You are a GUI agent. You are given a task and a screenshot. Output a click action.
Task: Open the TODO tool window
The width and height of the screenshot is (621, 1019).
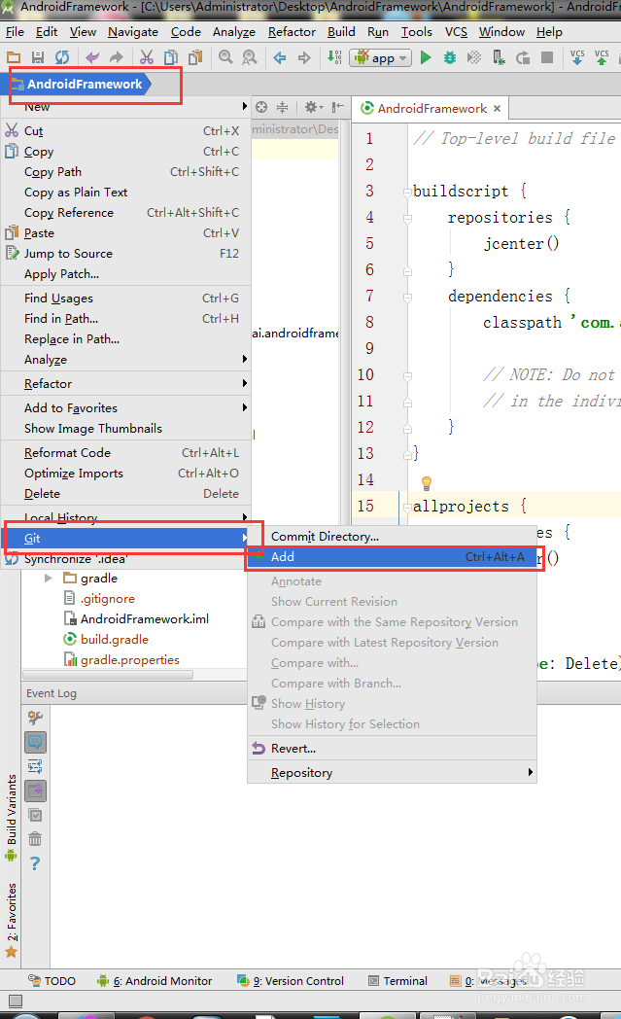[x=52, y=981]
